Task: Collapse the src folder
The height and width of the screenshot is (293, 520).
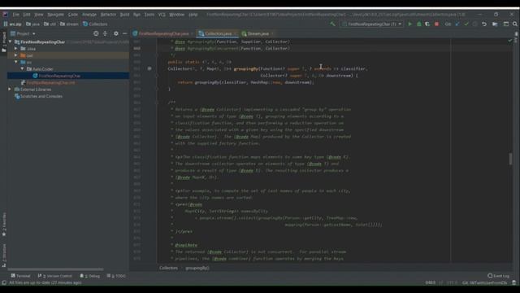Action: [16, 62]
